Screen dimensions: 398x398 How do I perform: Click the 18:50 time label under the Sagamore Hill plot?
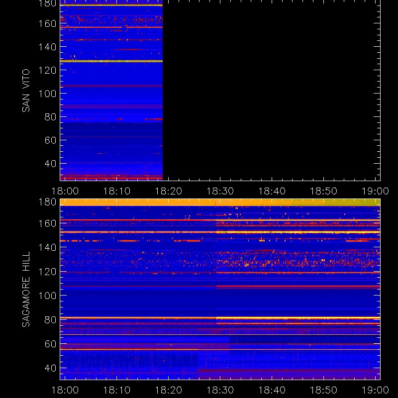(324, 390)
